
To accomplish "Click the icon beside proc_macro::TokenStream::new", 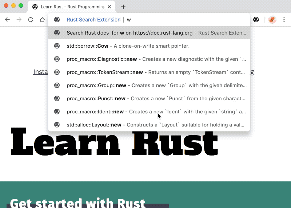I will pos(57,72).
